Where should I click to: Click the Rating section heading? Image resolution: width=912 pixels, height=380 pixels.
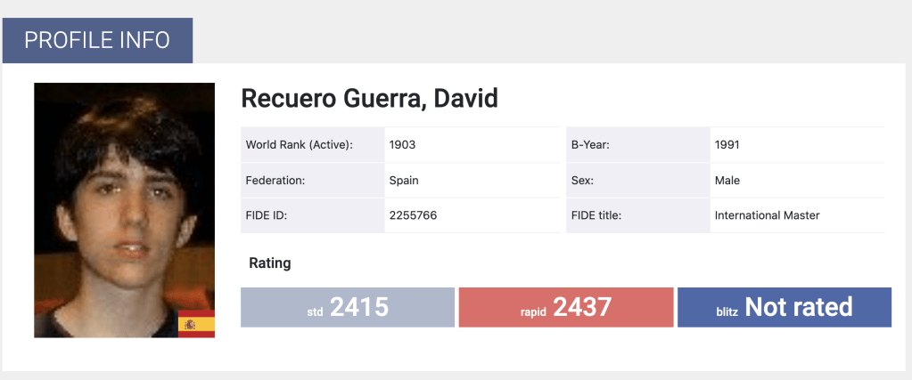coord(269,263)
